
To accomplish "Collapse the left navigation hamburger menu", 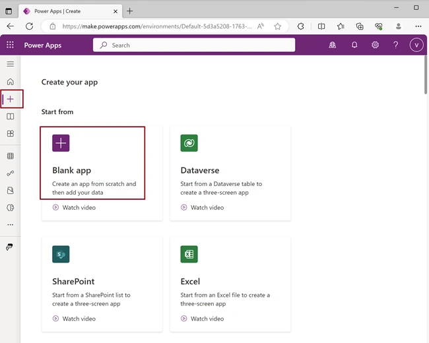I will 11,64.
